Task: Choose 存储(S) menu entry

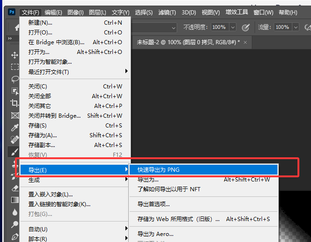Action: 76,126
